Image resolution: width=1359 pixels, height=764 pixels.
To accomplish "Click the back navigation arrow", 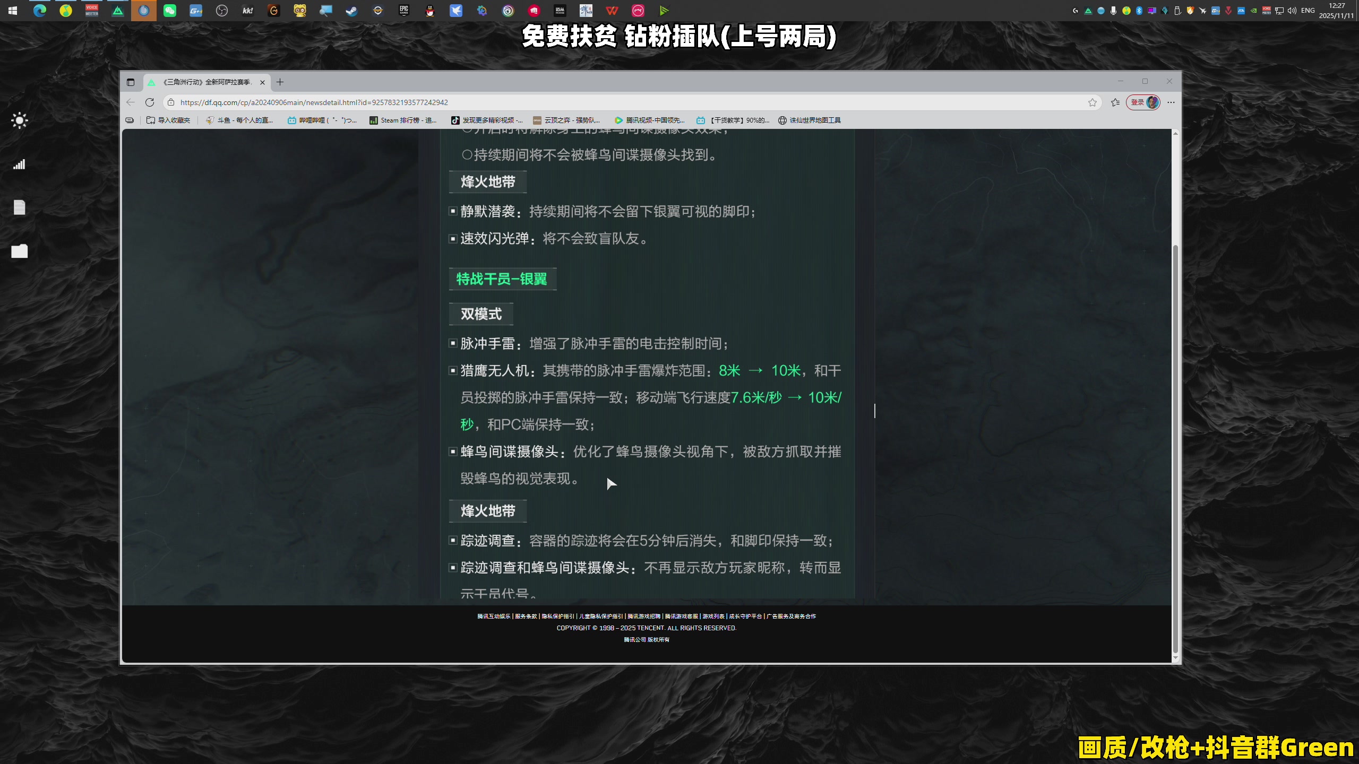I will 131,102.
